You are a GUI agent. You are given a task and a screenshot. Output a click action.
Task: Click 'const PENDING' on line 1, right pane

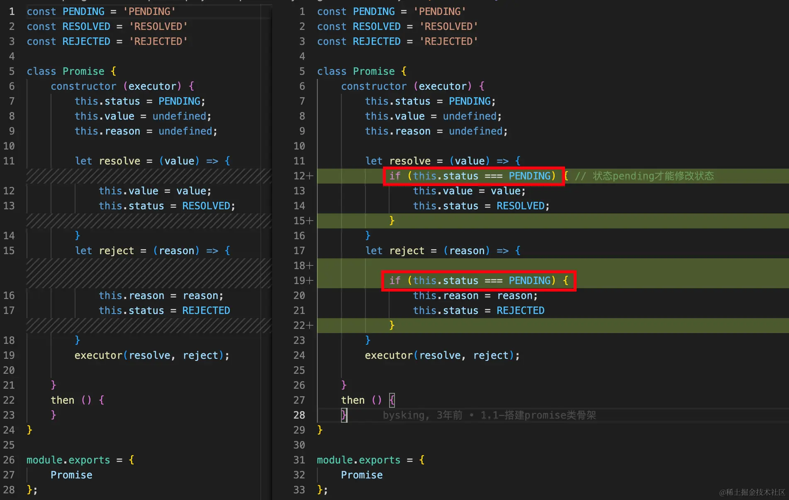click(356, 12)
